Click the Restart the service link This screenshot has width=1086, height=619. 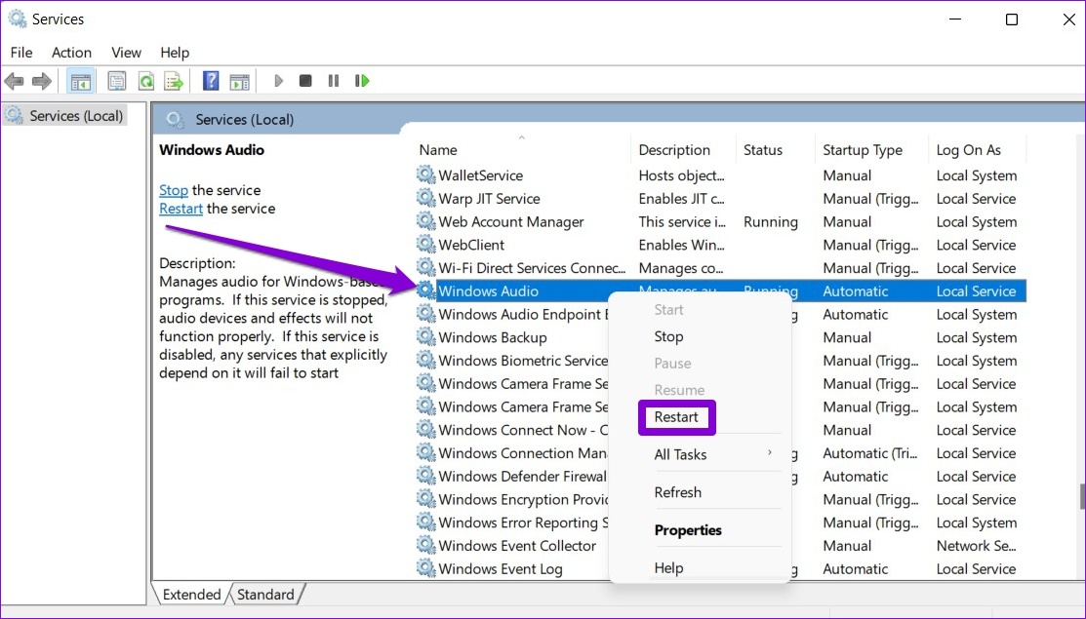(181, 209)
